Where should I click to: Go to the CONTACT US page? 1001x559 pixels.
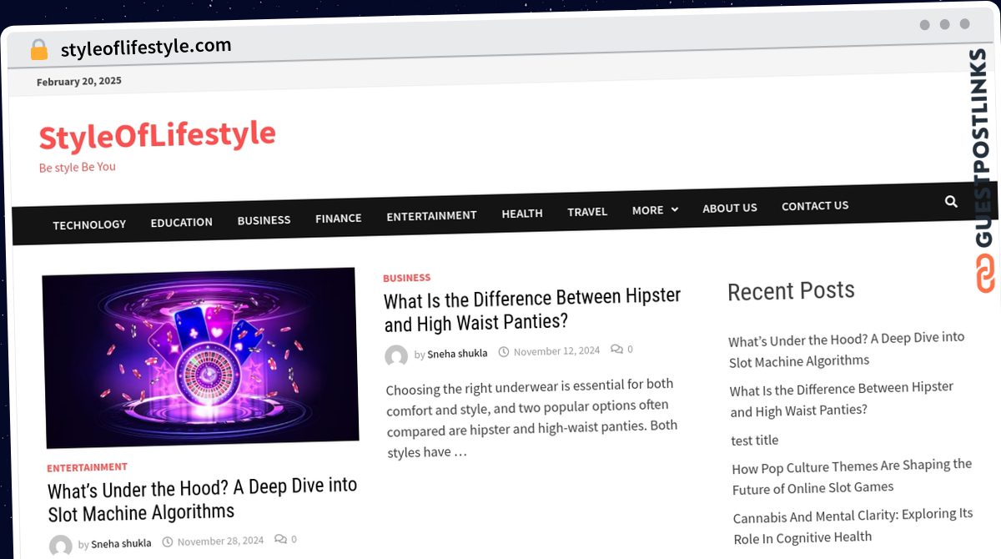(815, 205)
